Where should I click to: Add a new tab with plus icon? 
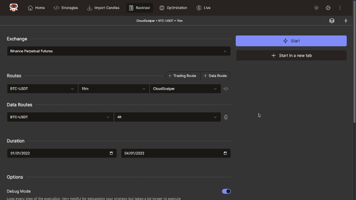click(346, 21)
